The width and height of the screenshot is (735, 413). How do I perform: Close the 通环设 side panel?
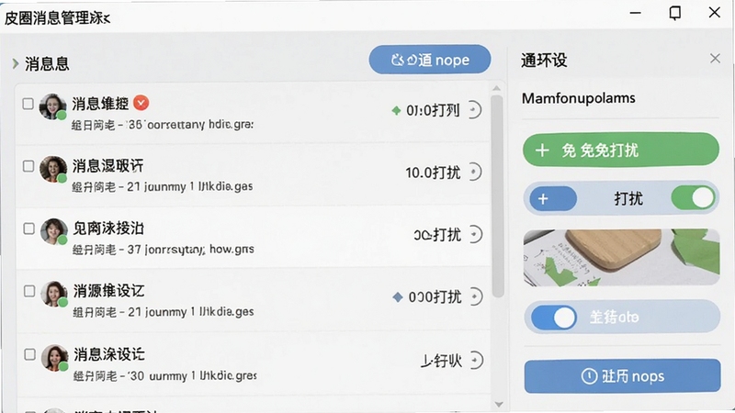point(715,59)
